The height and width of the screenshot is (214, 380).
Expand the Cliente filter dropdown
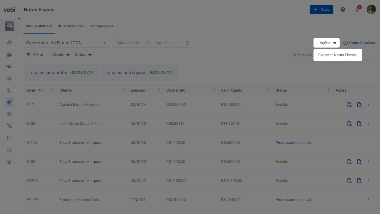click(x=61, y=55)
